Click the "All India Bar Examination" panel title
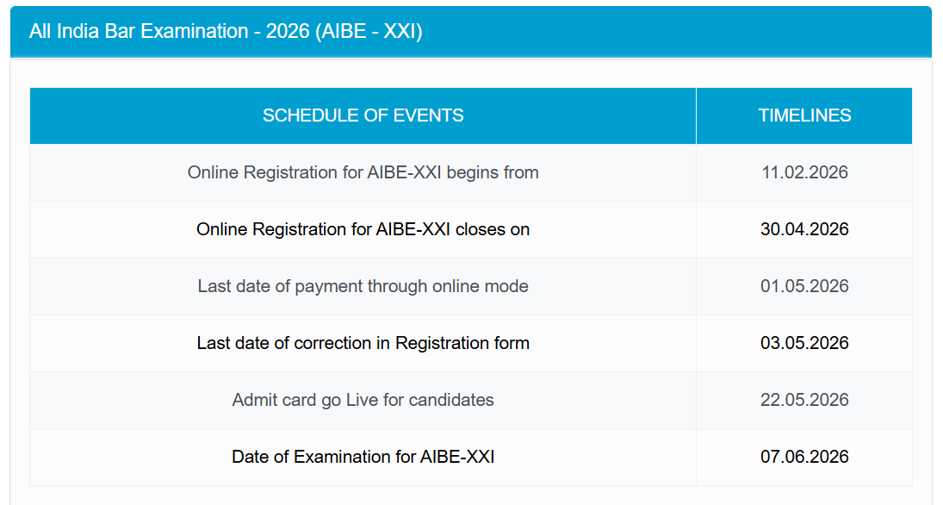 (x=138, y=32)
